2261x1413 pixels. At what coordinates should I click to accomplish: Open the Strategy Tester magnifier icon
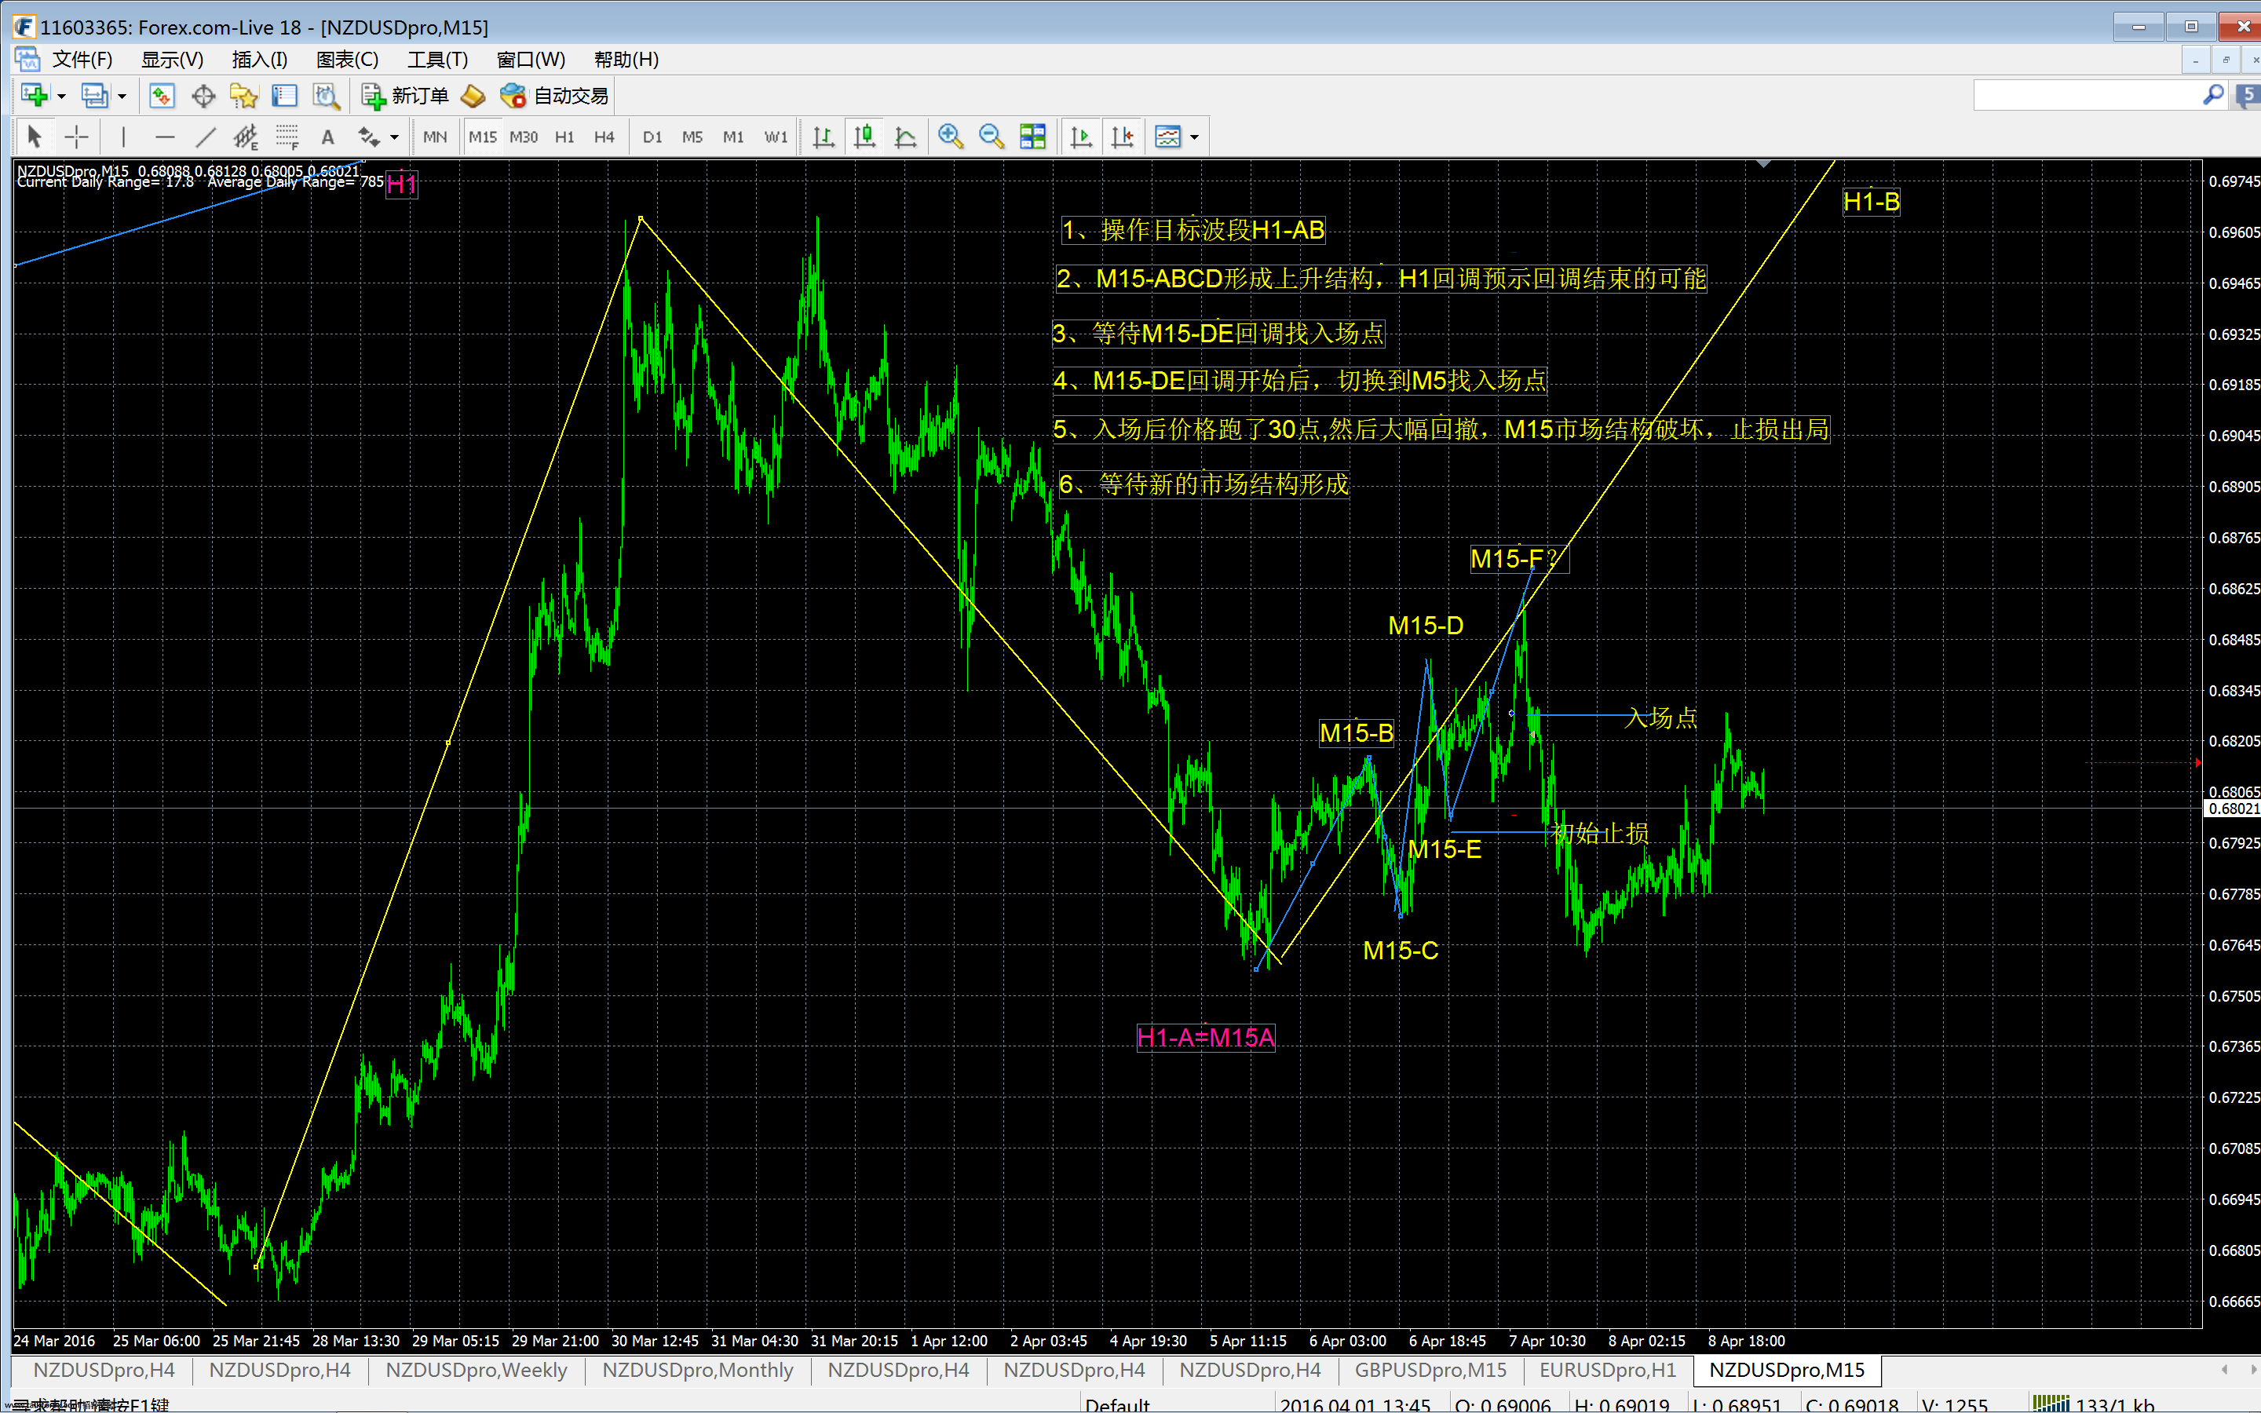[x=325, y=95]
